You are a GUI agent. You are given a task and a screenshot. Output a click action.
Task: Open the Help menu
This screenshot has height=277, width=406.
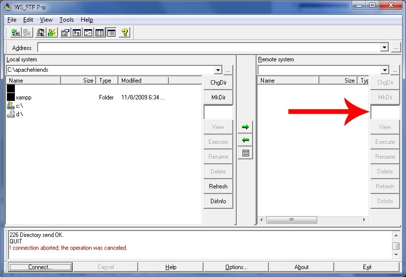point(87,20)
